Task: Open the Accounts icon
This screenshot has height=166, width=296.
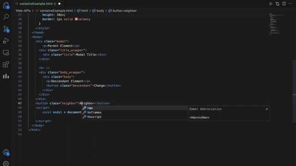Action: (x=6, y=152)
